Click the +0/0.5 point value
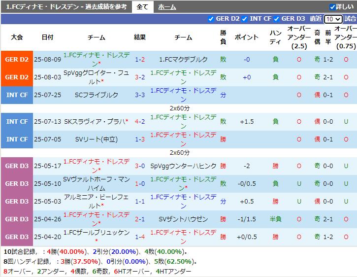The width and height of the screenshot is (357, 277). (x=247, y=237)
